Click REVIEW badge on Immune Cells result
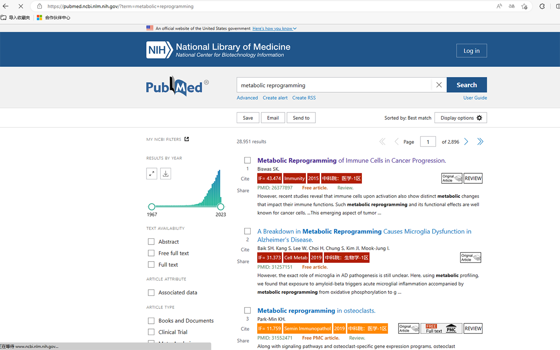Image resolution: width=560 pixels, height=350 pixels. [473, 178]
